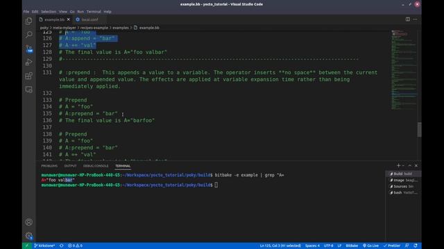Image resolution: width=444 pixels, height=249 pixels.
Task: Click the examples breadcrumb segment
Action: 121,28
